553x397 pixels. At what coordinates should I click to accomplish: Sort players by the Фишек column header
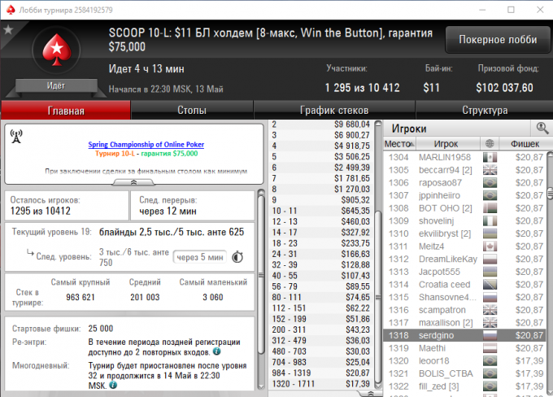(525, 144)
